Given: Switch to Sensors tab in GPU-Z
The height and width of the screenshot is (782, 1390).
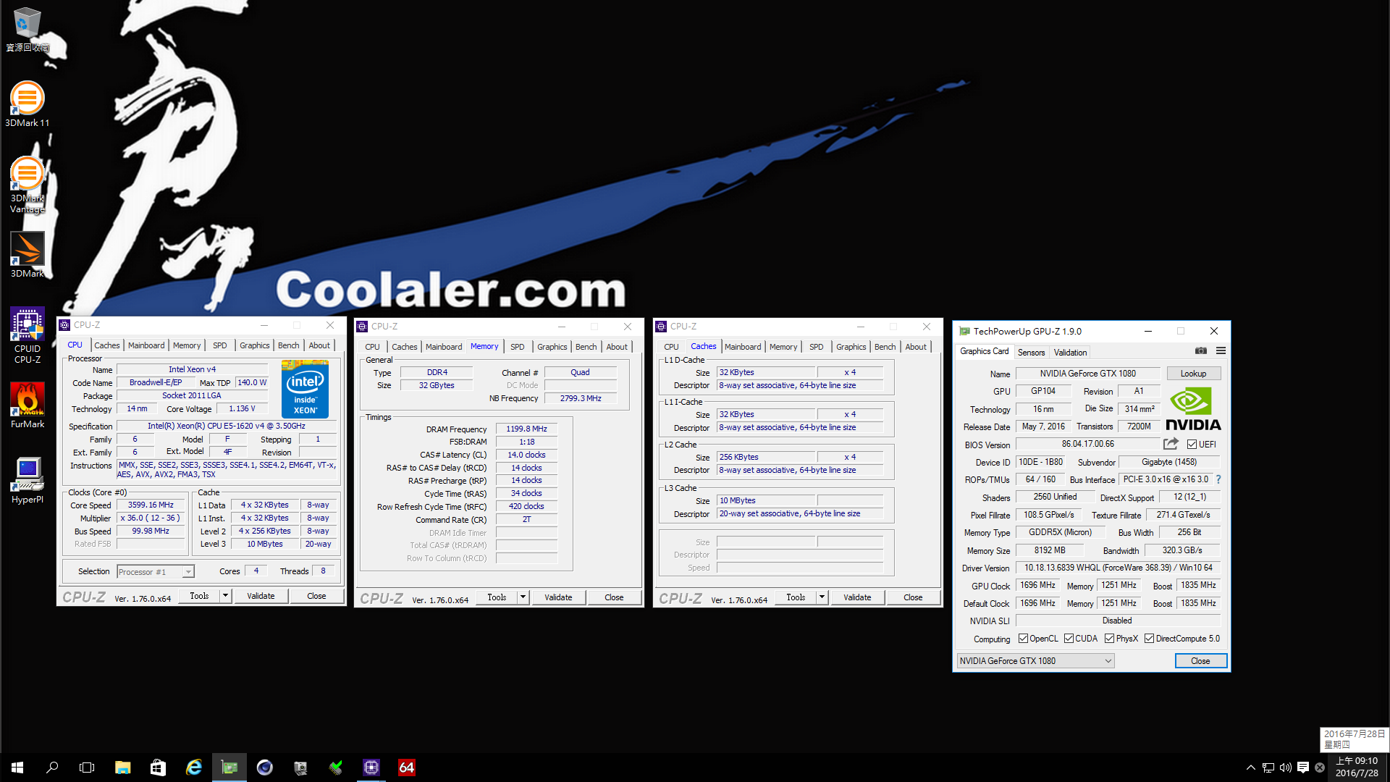Looking at the screenshot, I should click(1031, 353).
